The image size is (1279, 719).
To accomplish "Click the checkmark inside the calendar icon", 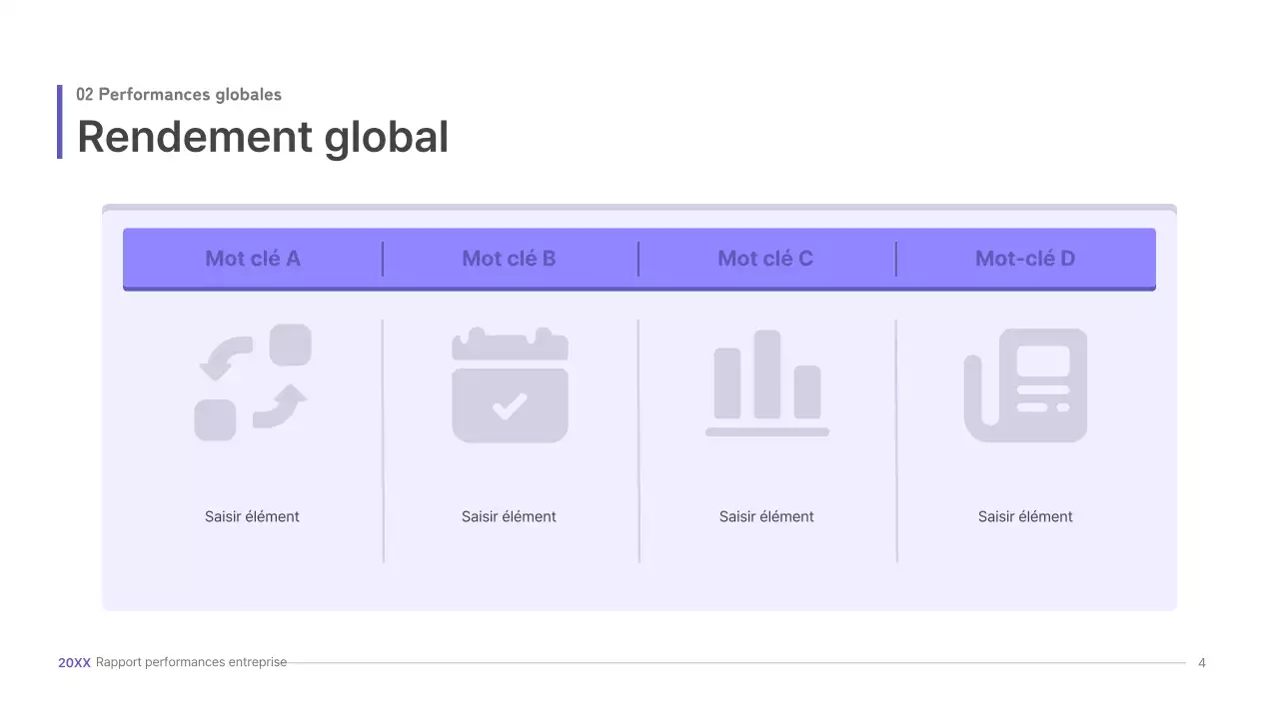I will pos(510,404).
